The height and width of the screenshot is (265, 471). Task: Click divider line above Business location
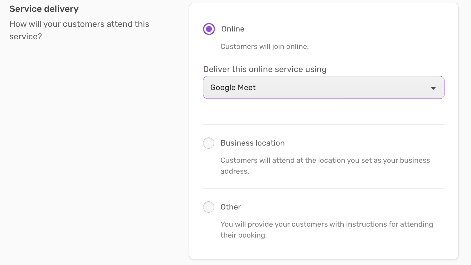point(323,124)
